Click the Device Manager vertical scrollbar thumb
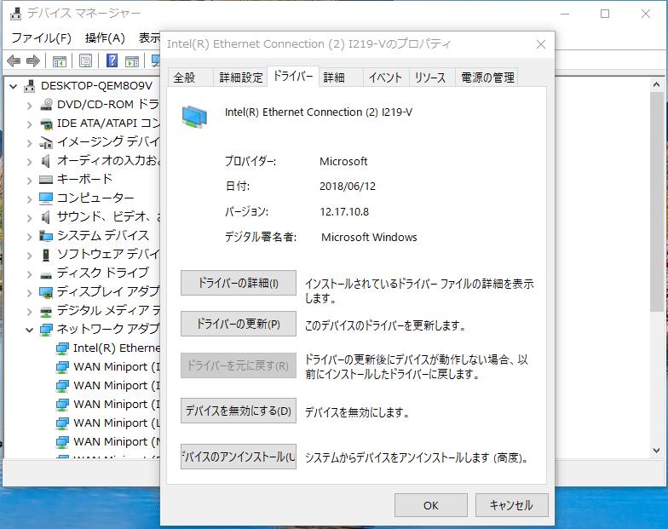Screen dimensions: 668x529 coord(656,201)
